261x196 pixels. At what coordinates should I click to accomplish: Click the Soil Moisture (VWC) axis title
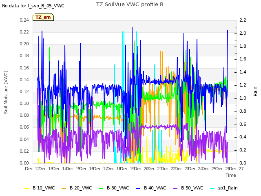[x=6, y=92]
